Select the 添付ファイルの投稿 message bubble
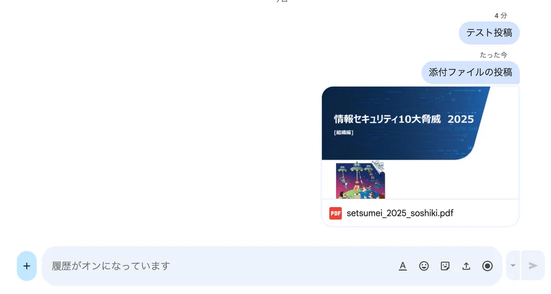This screenshot has height=294, width=551. [471, 72]
